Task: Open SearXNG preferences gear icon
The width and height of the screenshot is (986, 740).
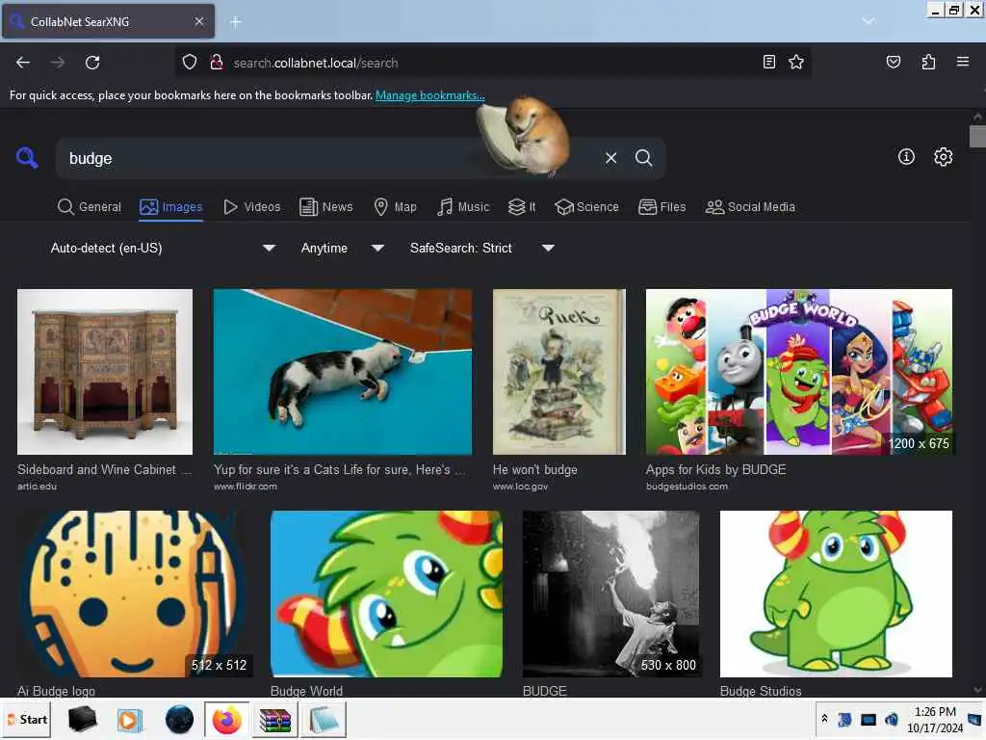Action: 944,157
